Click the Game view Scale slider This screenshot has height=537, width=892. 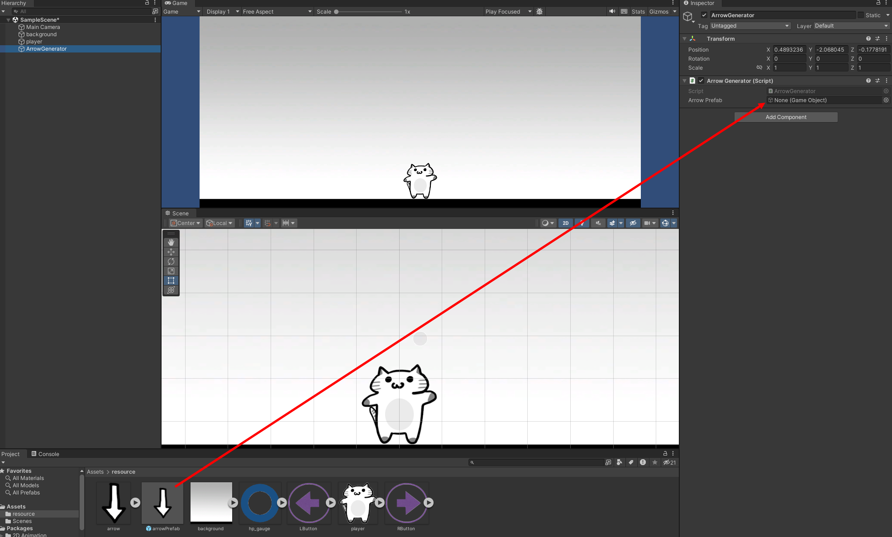coord(369,12)
